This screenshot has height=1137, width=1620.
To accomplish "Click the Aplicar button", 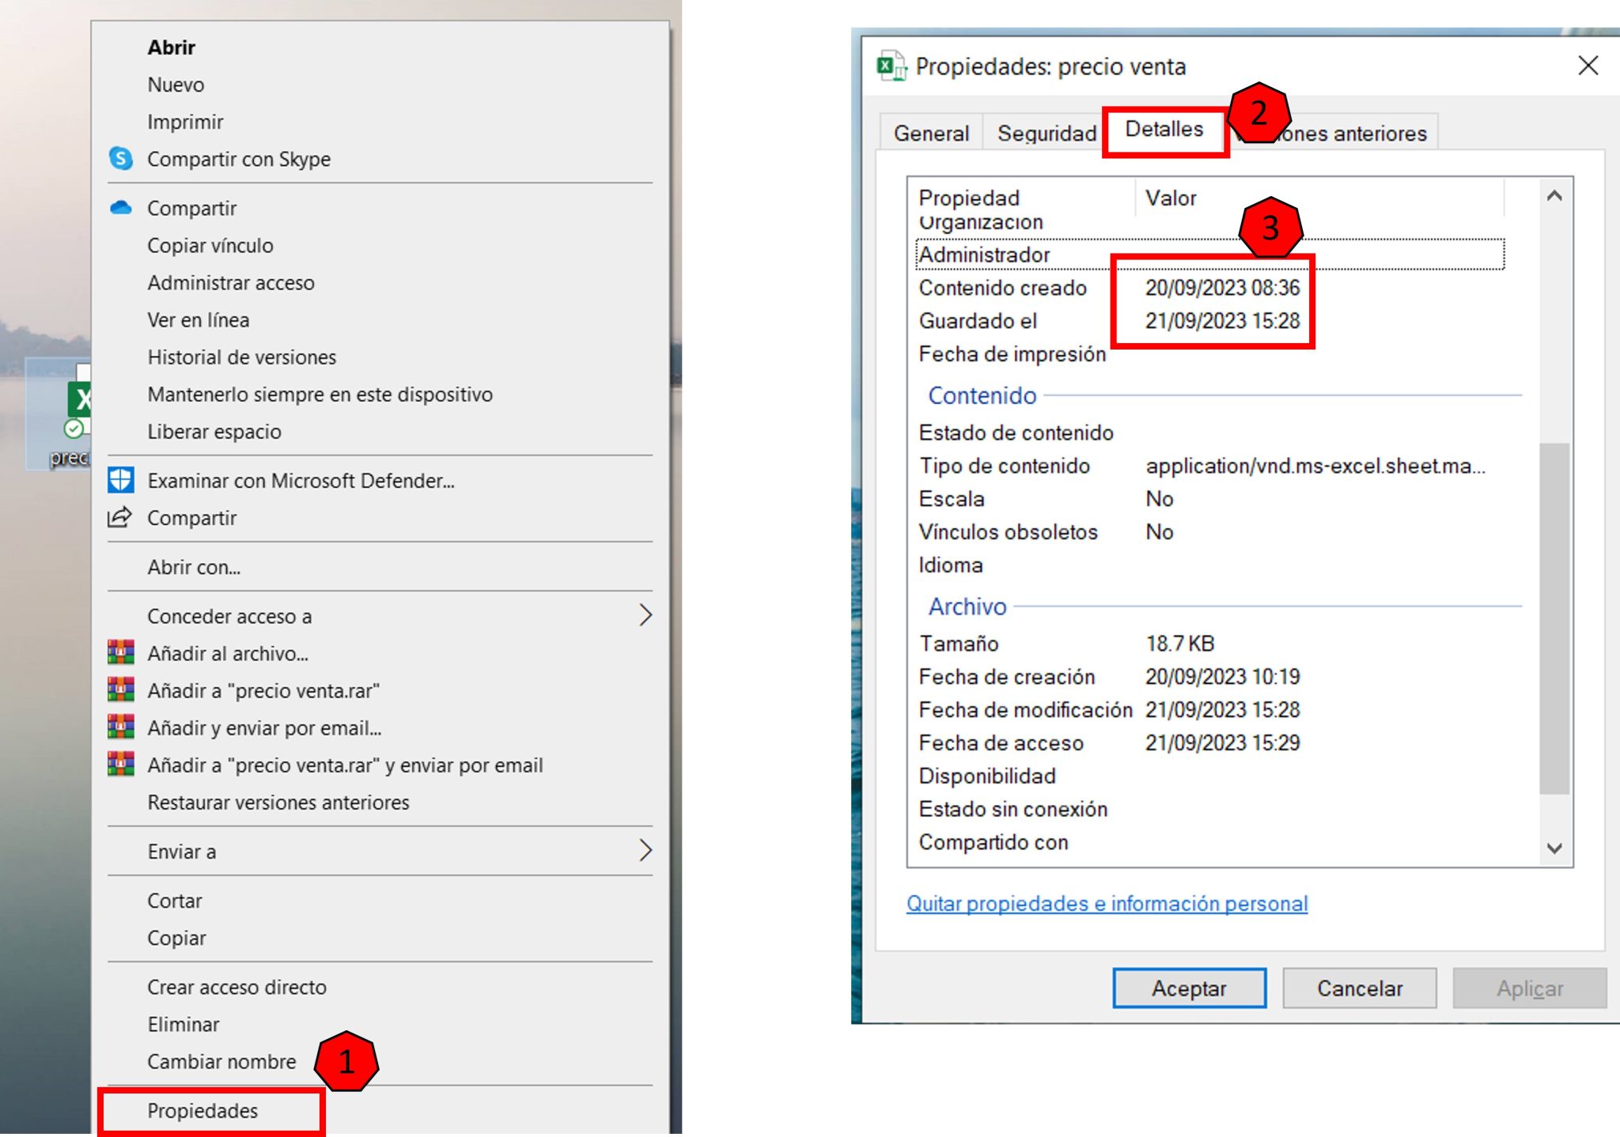I will pyautogui.click(x=1529, y=988).
